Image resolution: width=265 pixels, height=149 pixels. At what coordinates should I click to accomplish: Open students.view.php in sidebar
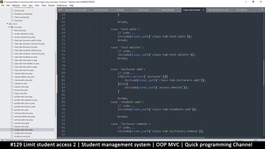point(22,136)
